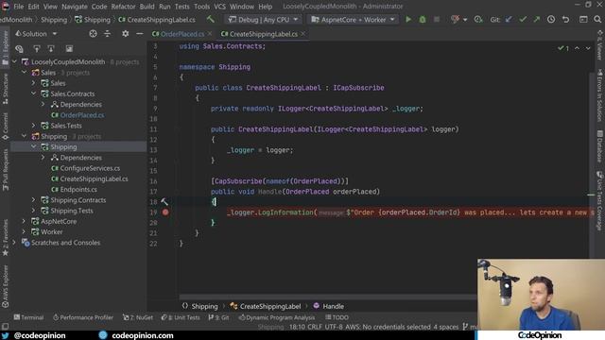
Task: Open Performance Profiler tool window
Action: pyautogui.click(x=83, y=317)
